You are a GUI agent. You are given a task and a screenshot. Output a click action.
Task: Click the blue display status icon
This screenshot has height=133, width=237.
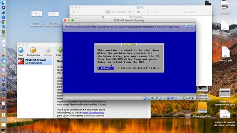coord(168,98)
